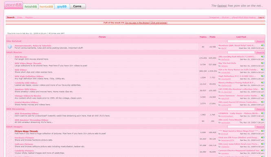
Task: Open the Picture Mega Threads forum
Action: tap(26, 131)
